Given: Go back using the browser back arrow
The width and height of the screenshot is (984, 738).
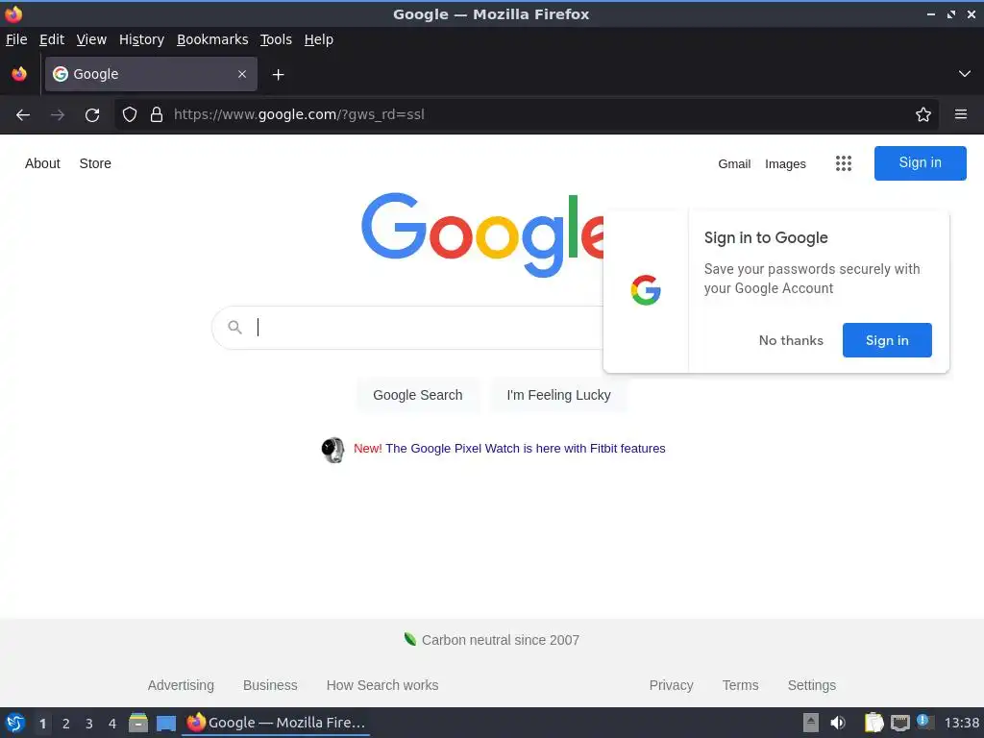Looking at the screenshot, I should coord(23,115).
